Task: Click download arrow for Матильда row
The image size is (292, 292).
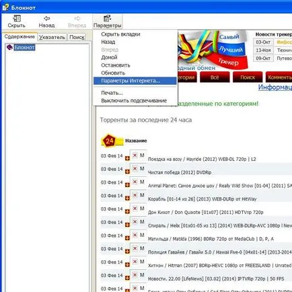Action: [127, 238]
